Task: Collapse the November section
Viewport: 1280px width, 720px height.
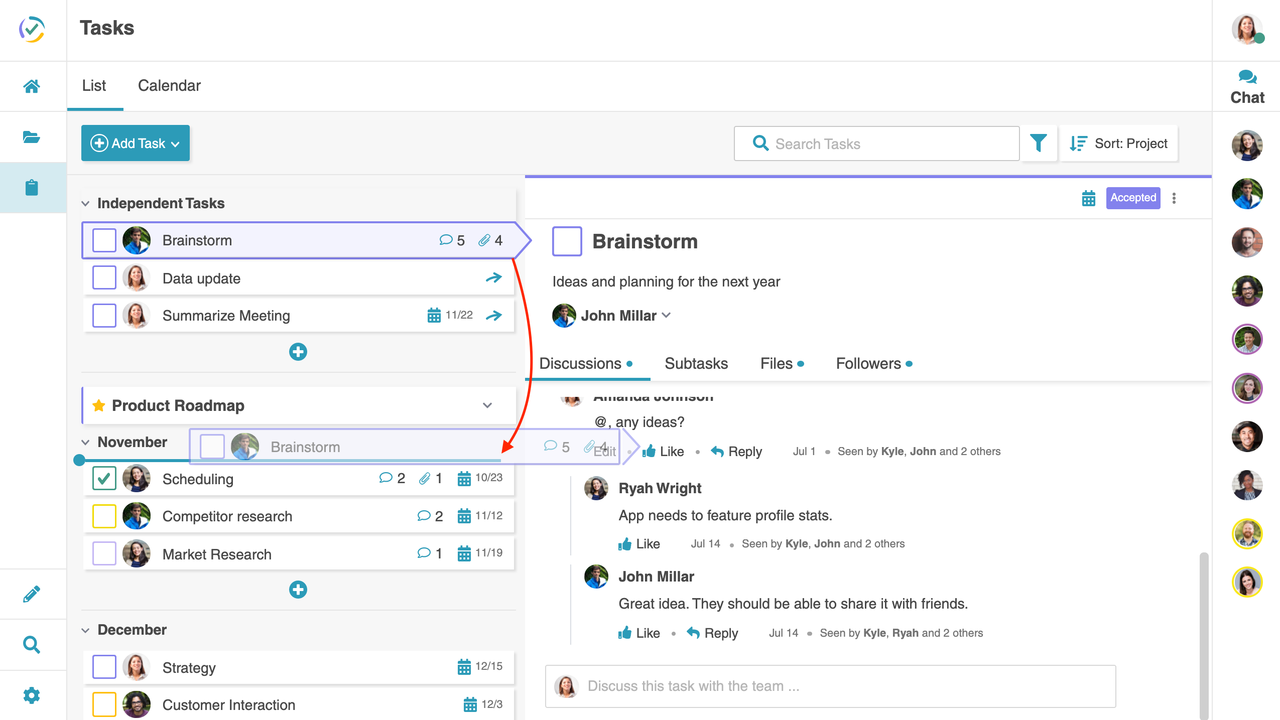Action: [86, 442]
